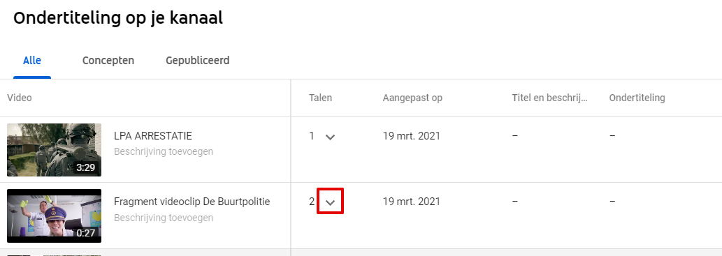Add description under LPA ARRESTATIE

164,151
